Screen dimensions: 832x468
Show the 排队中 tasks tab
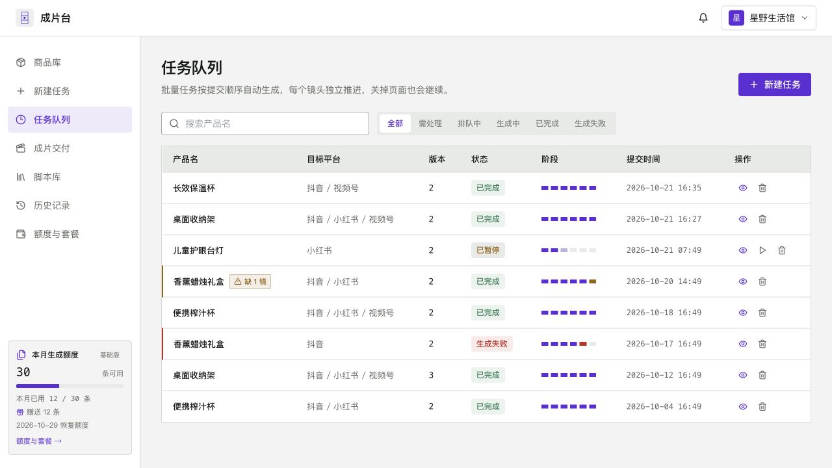pyautogui.click(x=469, y=123)
